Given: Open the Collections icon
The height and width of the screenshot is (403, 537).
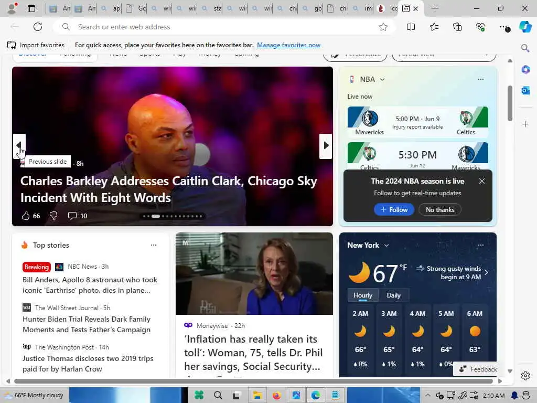Looking at the screenshot, I should (x=457, y=27).
